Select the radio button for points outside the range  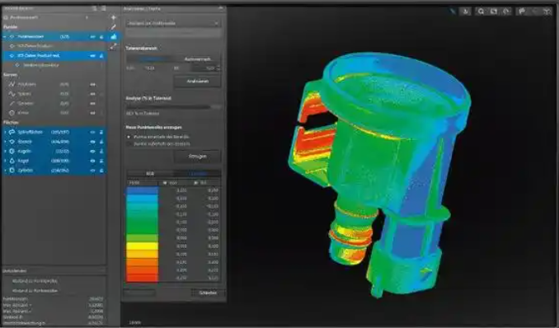[129, 144]
